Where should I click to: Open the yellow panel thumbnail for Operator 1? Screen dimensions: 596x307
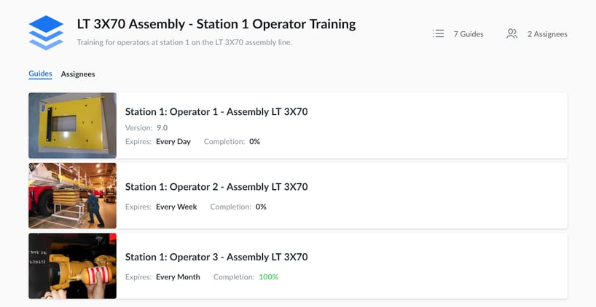72,125
